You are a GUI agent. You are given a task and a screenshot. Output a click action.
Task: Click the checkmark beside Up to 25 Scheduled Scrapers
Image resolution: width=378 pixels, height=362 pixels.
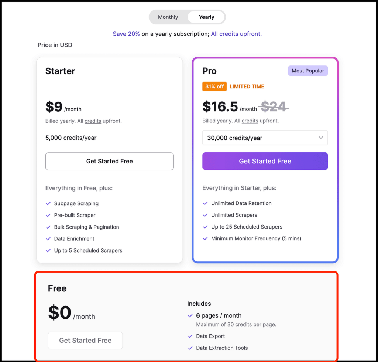[x=206, y=227]
